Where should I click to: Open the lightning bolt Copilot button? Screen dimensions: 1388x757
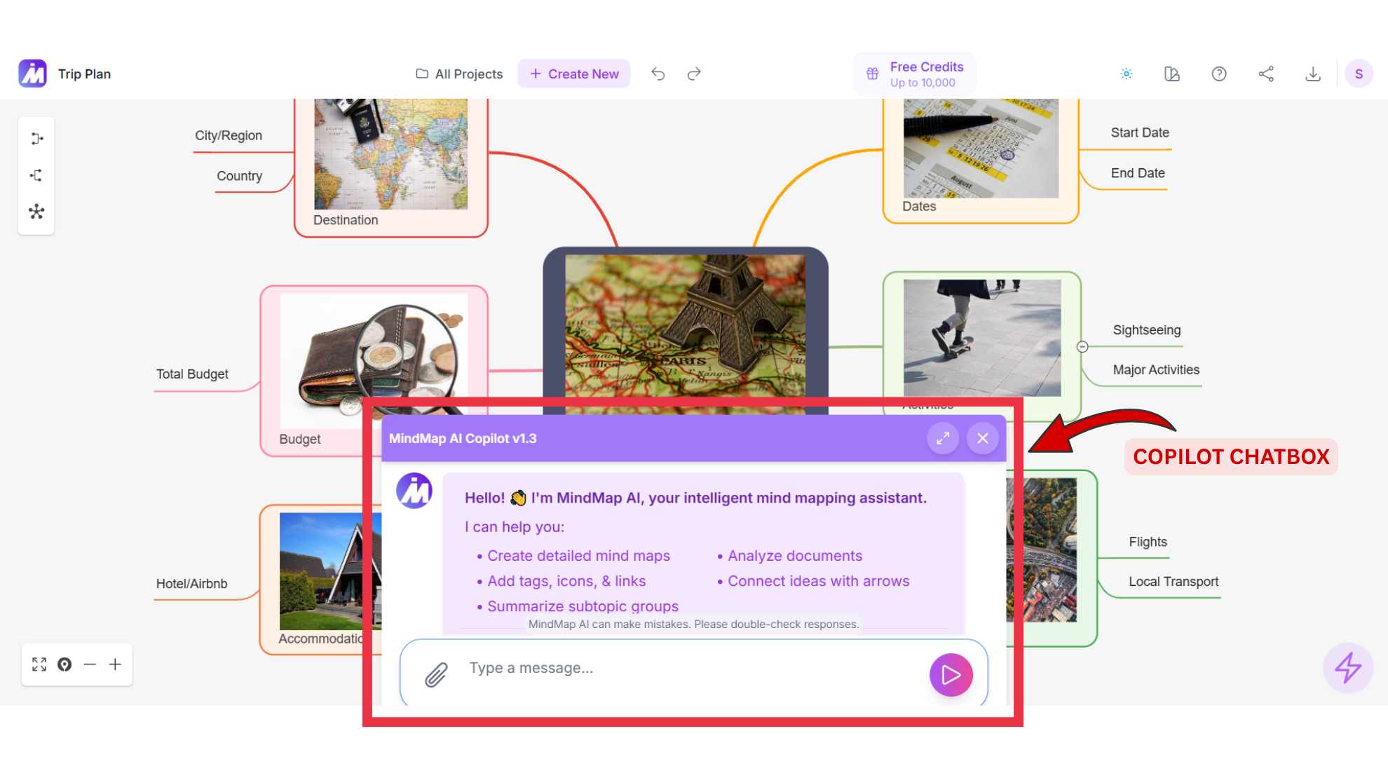1347,668
